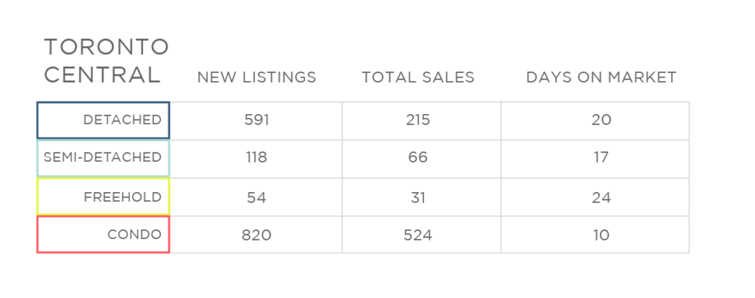Select Freehold total sales value 31

tap(417, 197)
